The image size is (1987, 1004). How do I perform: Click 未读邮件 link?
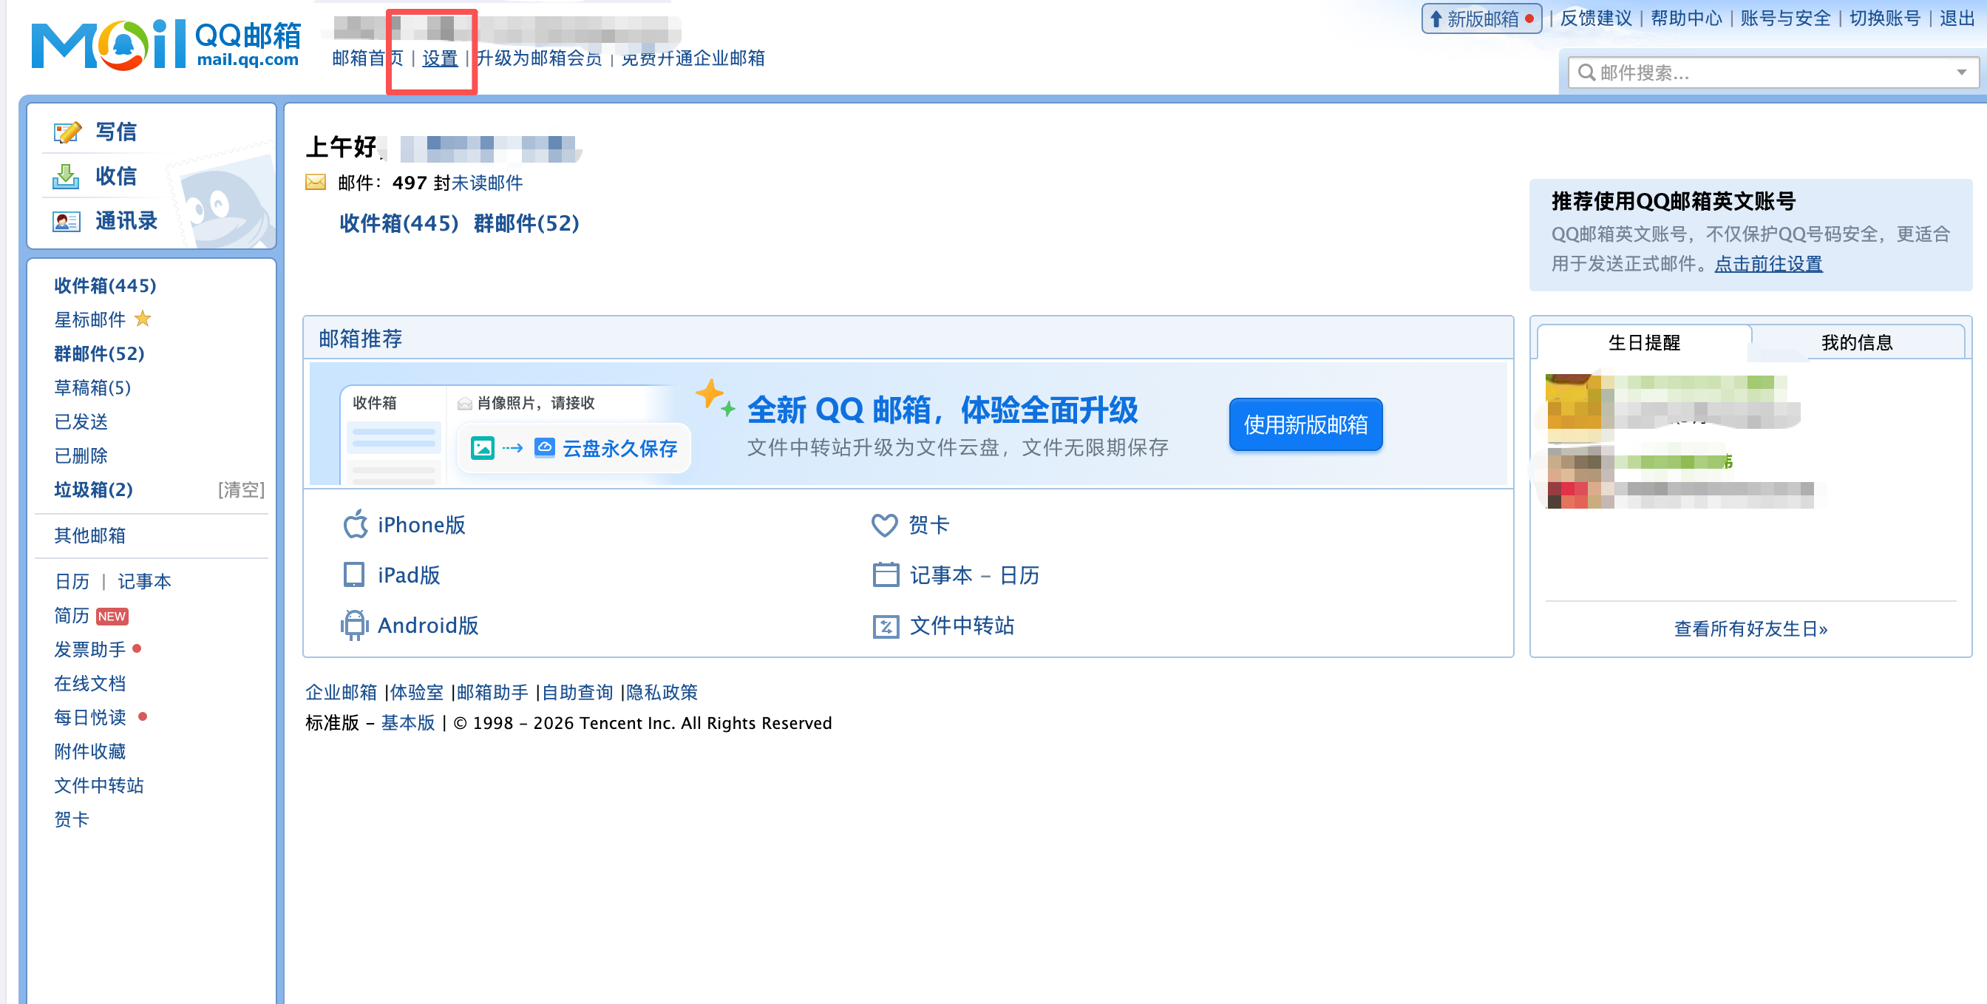pyautogui.click(x=486, y=183)
